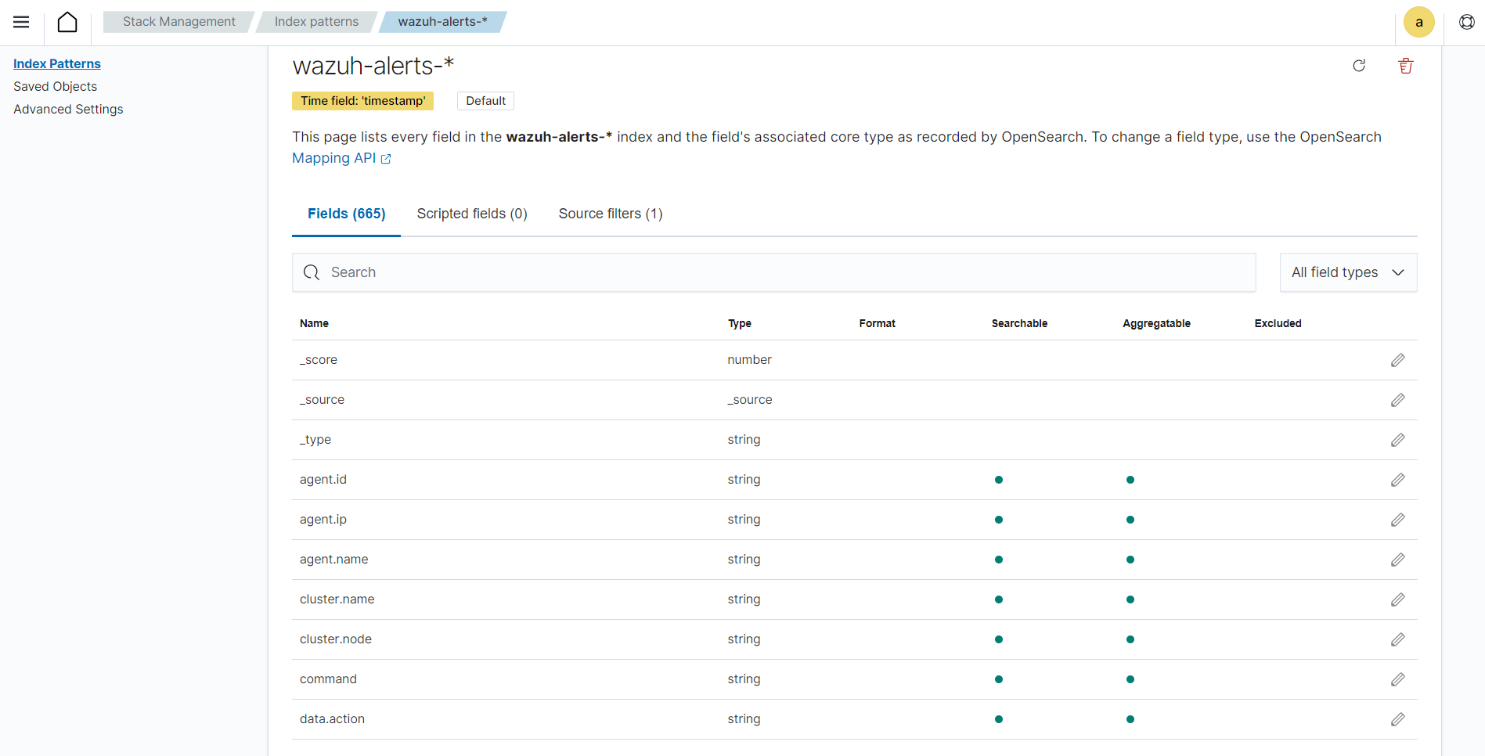This screenshot has width=1485, height=756.
Task: Edit the command field
Action: 1397,679
